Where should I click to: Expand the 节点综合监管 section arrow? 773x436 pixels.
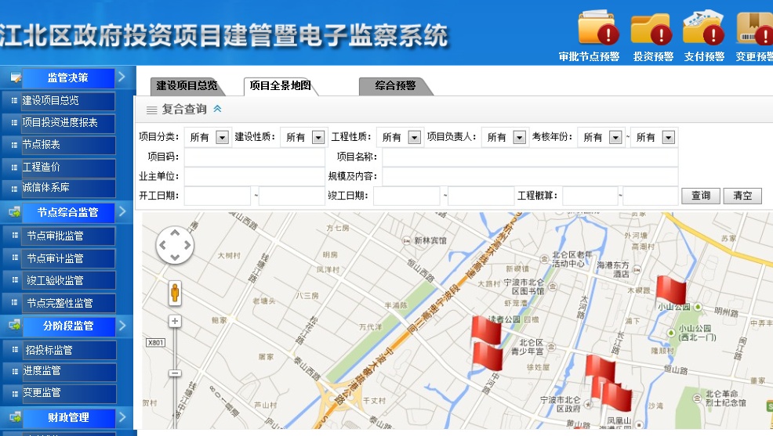point(122,211)
